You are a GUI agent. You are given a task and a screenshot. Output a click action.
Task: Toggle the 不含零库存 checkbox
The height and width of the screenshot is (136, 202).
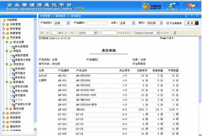pos(168,23)
